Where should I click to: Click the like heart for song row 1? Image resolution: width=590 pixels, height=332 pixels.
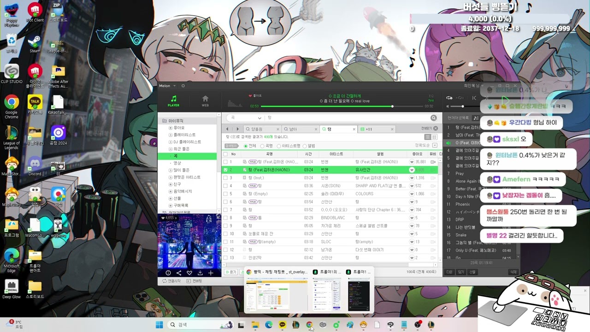(x=412, y=162)
